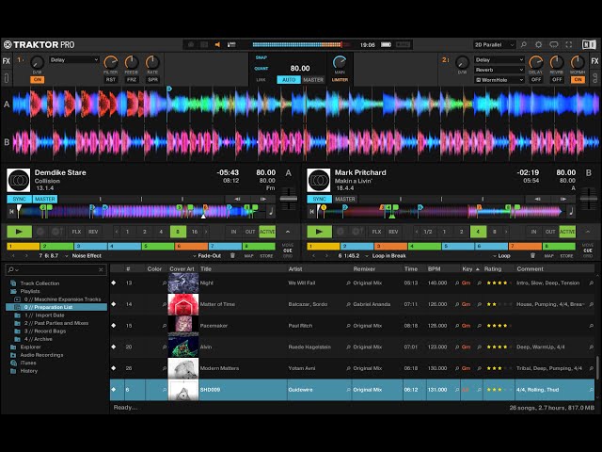Image resolution: width=602 pixels, height=452 pixels.
Task: Turn off FX unit 1 ON button
Action: coord(38,79)
